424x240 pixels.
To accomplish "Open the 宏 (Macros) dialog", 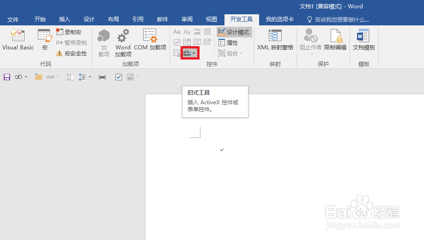I will click(45, 40).
